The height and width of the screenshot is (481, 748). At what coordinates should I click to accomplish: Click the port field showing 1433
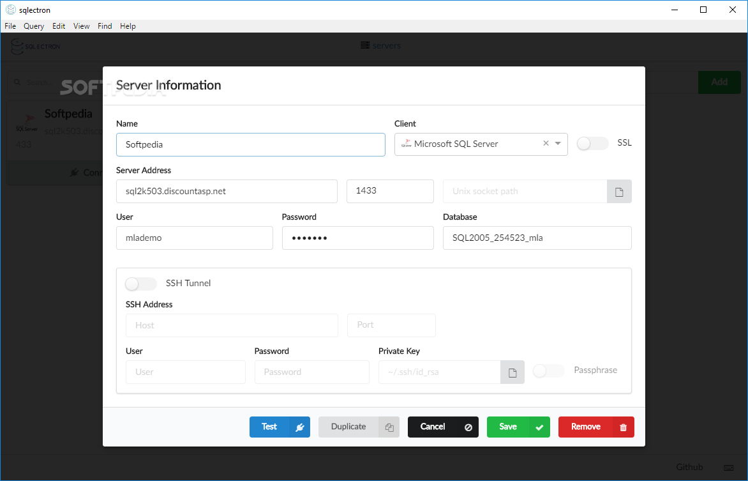pos(390,192)
